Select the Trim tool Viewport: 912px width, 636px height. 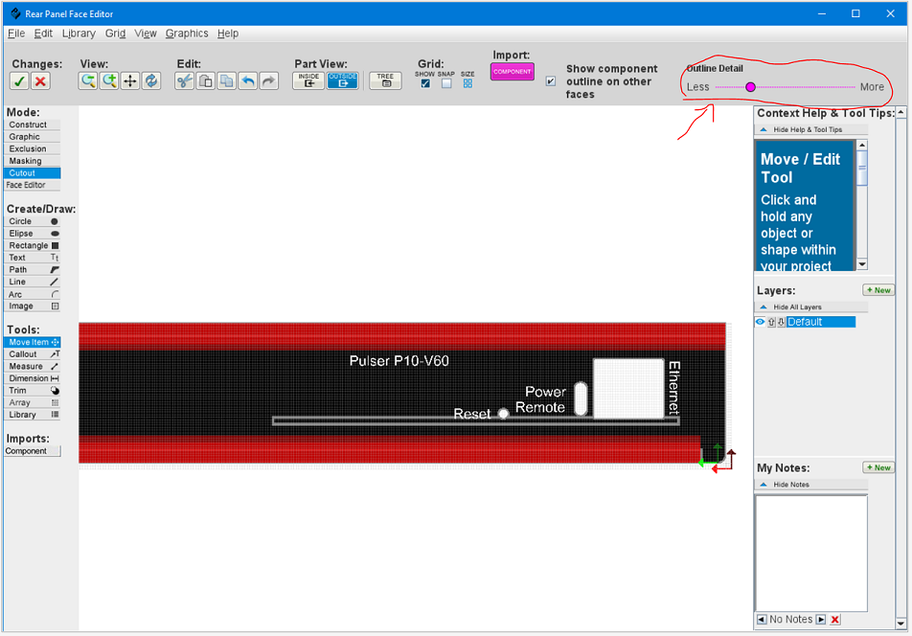[x=33, y=390]
